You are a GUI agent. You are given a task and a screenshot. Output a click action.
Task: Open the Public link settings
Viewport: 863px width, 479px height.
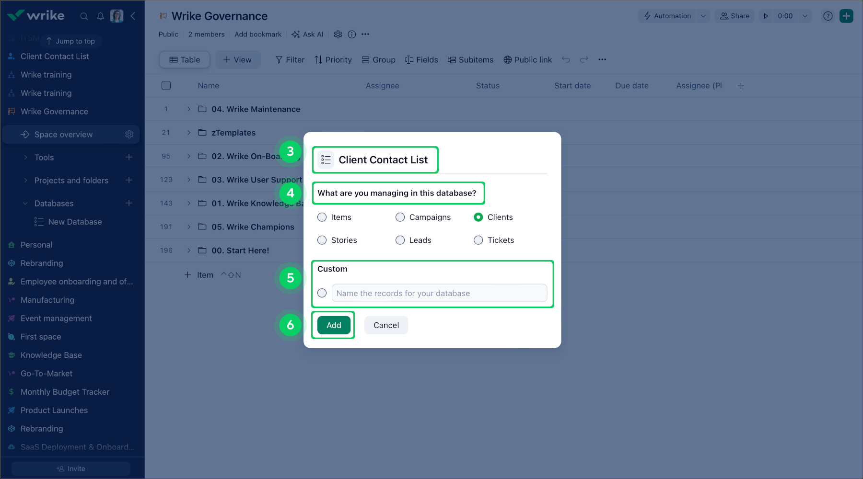pos(527,59)
